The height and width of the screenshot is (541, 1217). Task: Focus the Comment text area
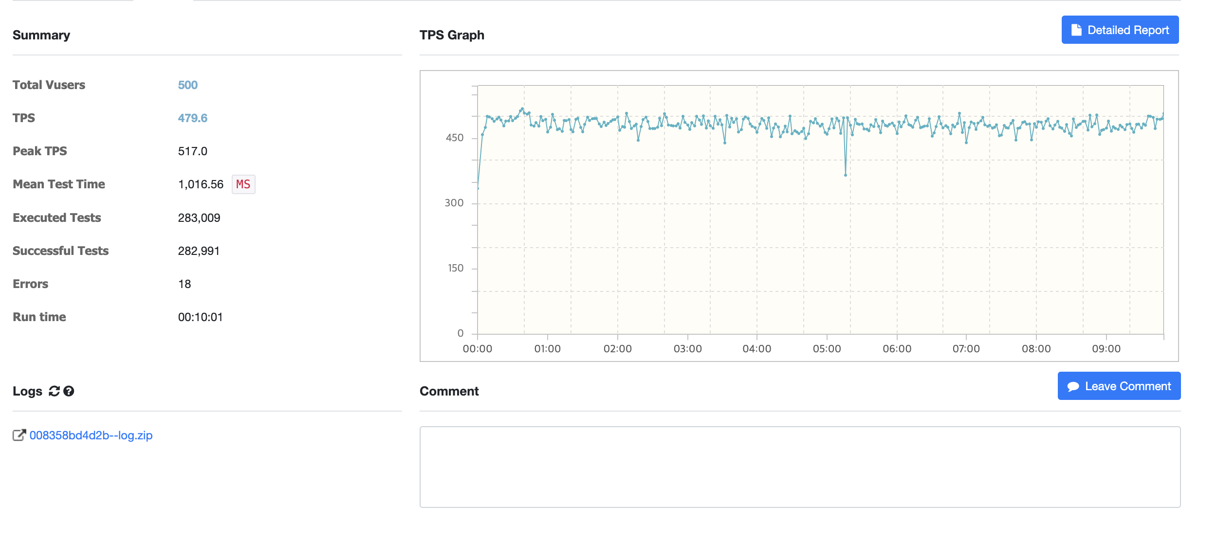pos(800,467)
